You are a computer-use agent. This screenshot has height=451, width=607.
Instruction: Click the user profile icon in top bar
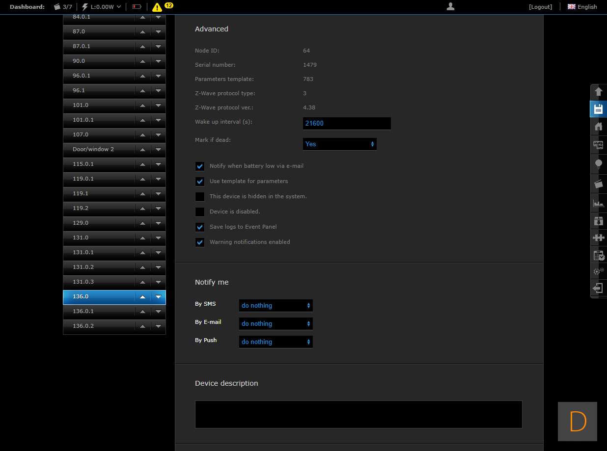pos(450,6)
